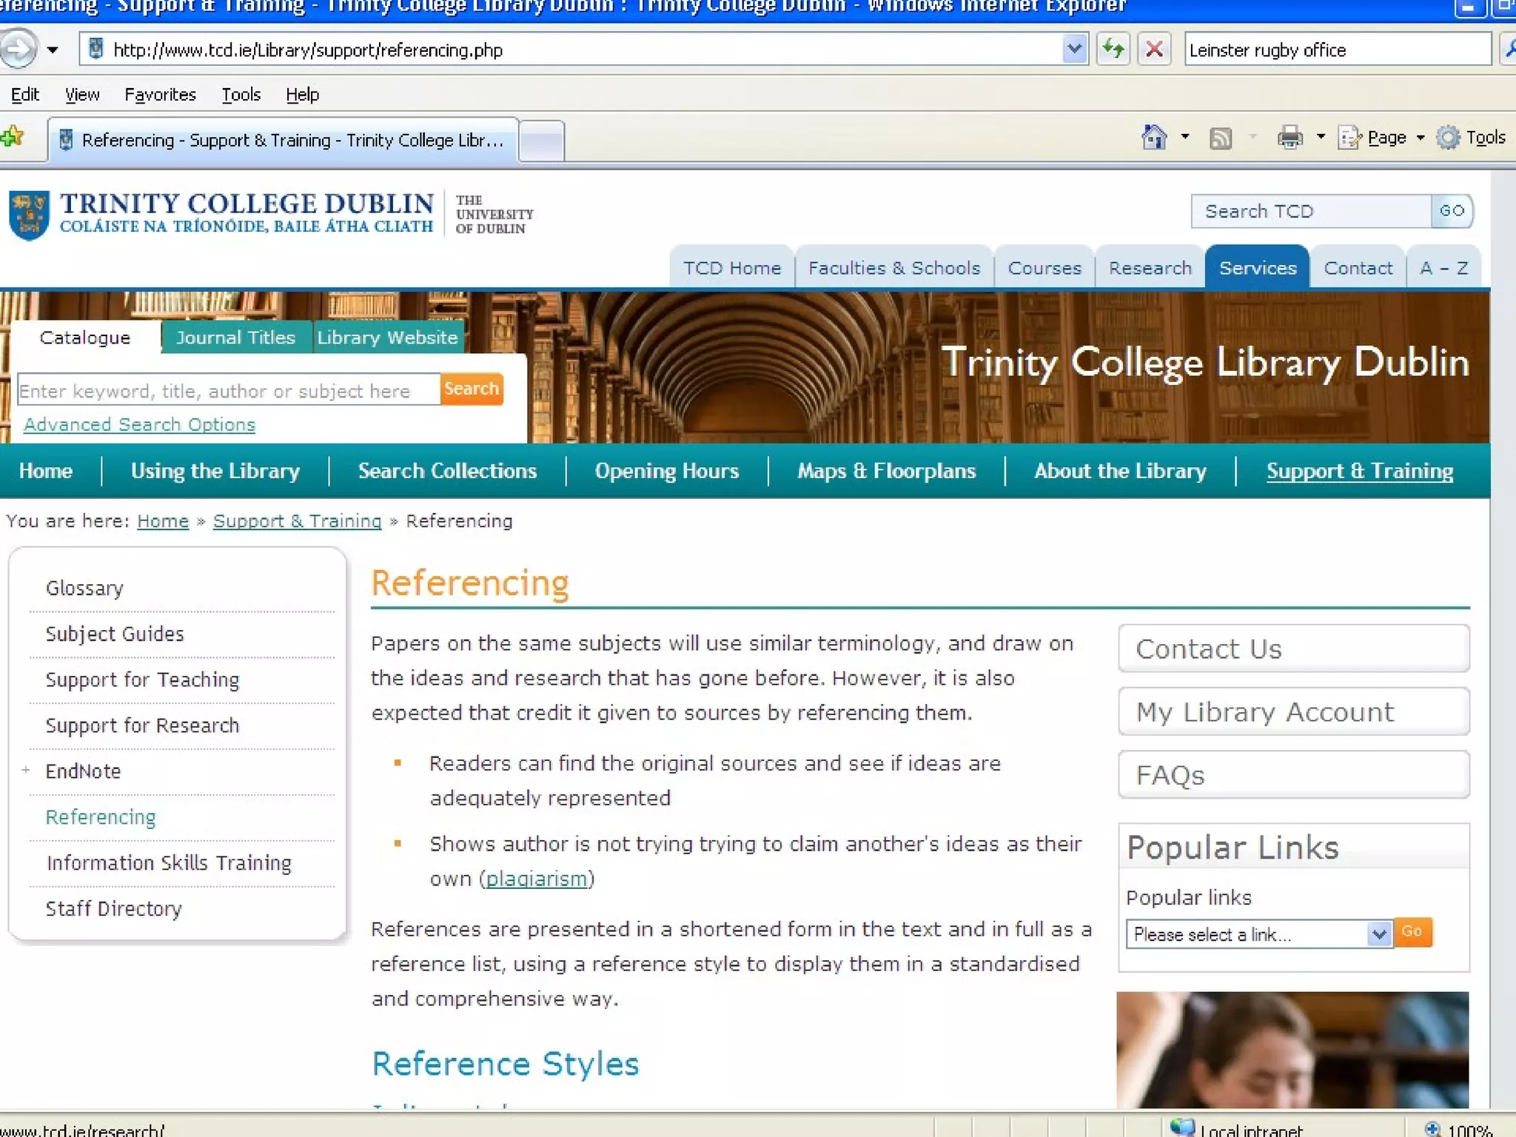Screen dimensions: 1516x1137
Task: Select the Library Website search tab
Action: [x=387, y=338]
